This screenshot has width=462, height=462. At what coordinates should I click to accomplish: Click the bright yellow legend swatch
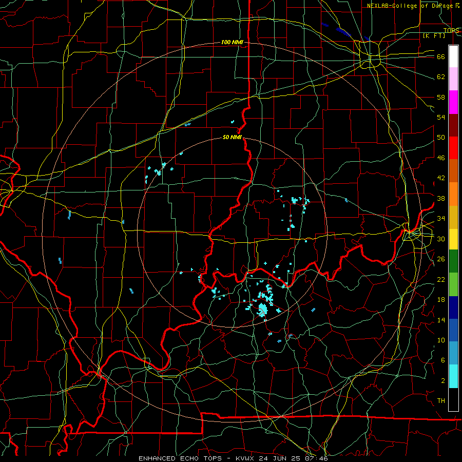(453, 239)
